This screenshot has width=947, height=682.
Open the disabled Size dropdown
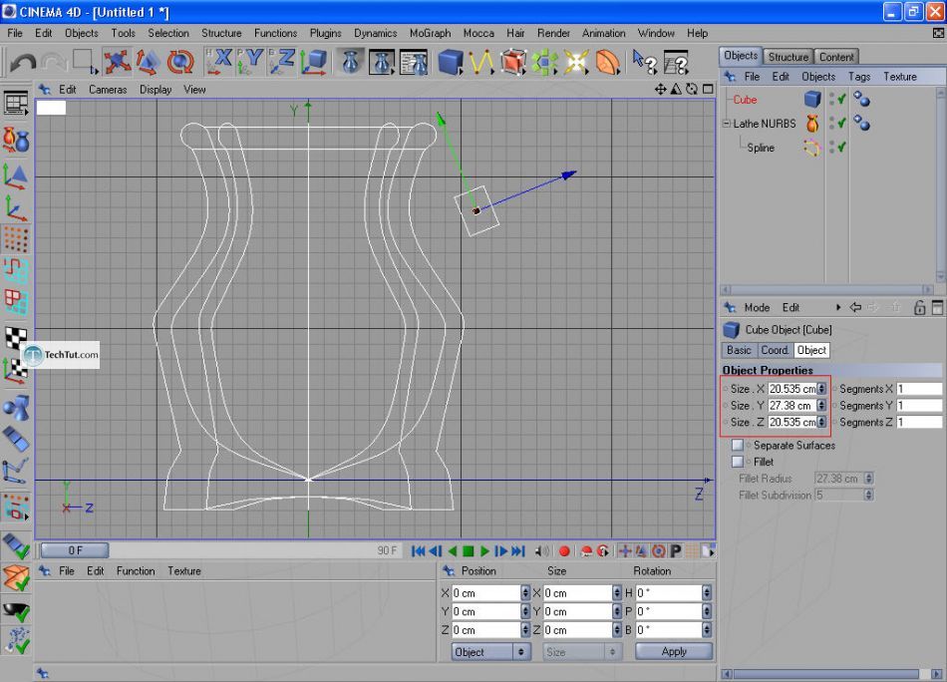pyautogui.click(x=582, y=652)
